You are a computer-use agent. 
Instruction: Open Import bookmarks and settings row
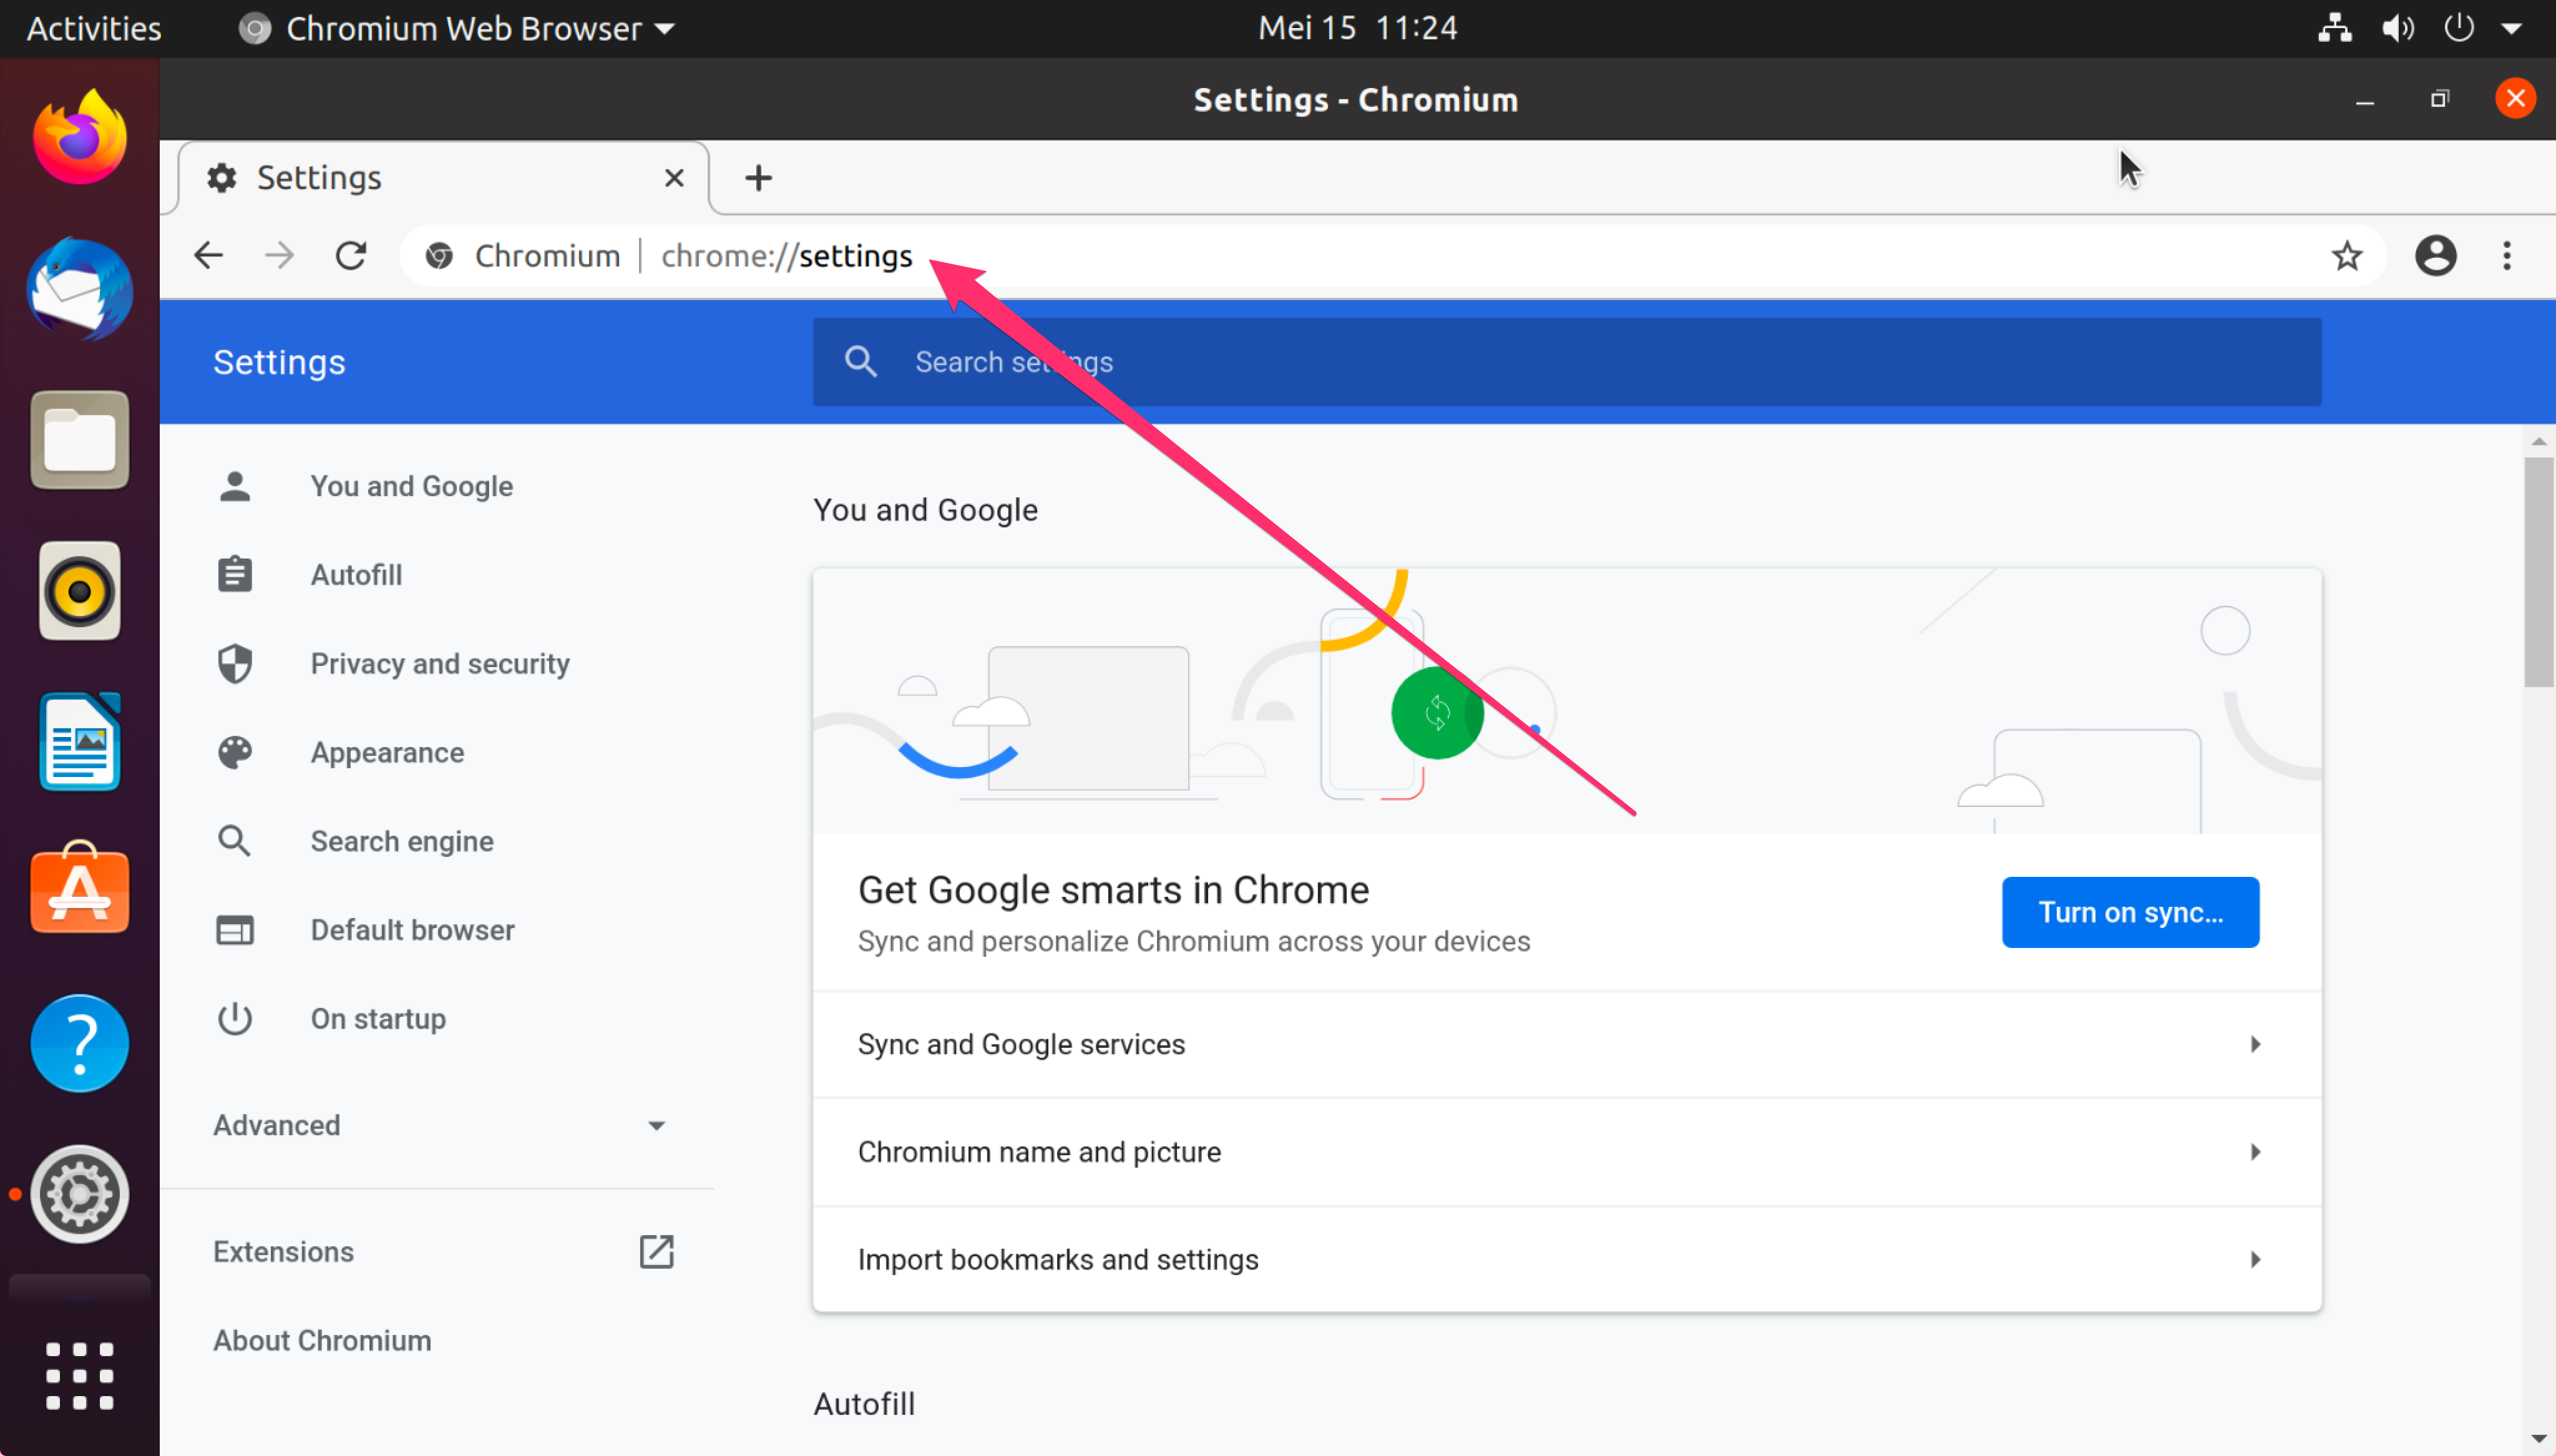[1566, 1260]
